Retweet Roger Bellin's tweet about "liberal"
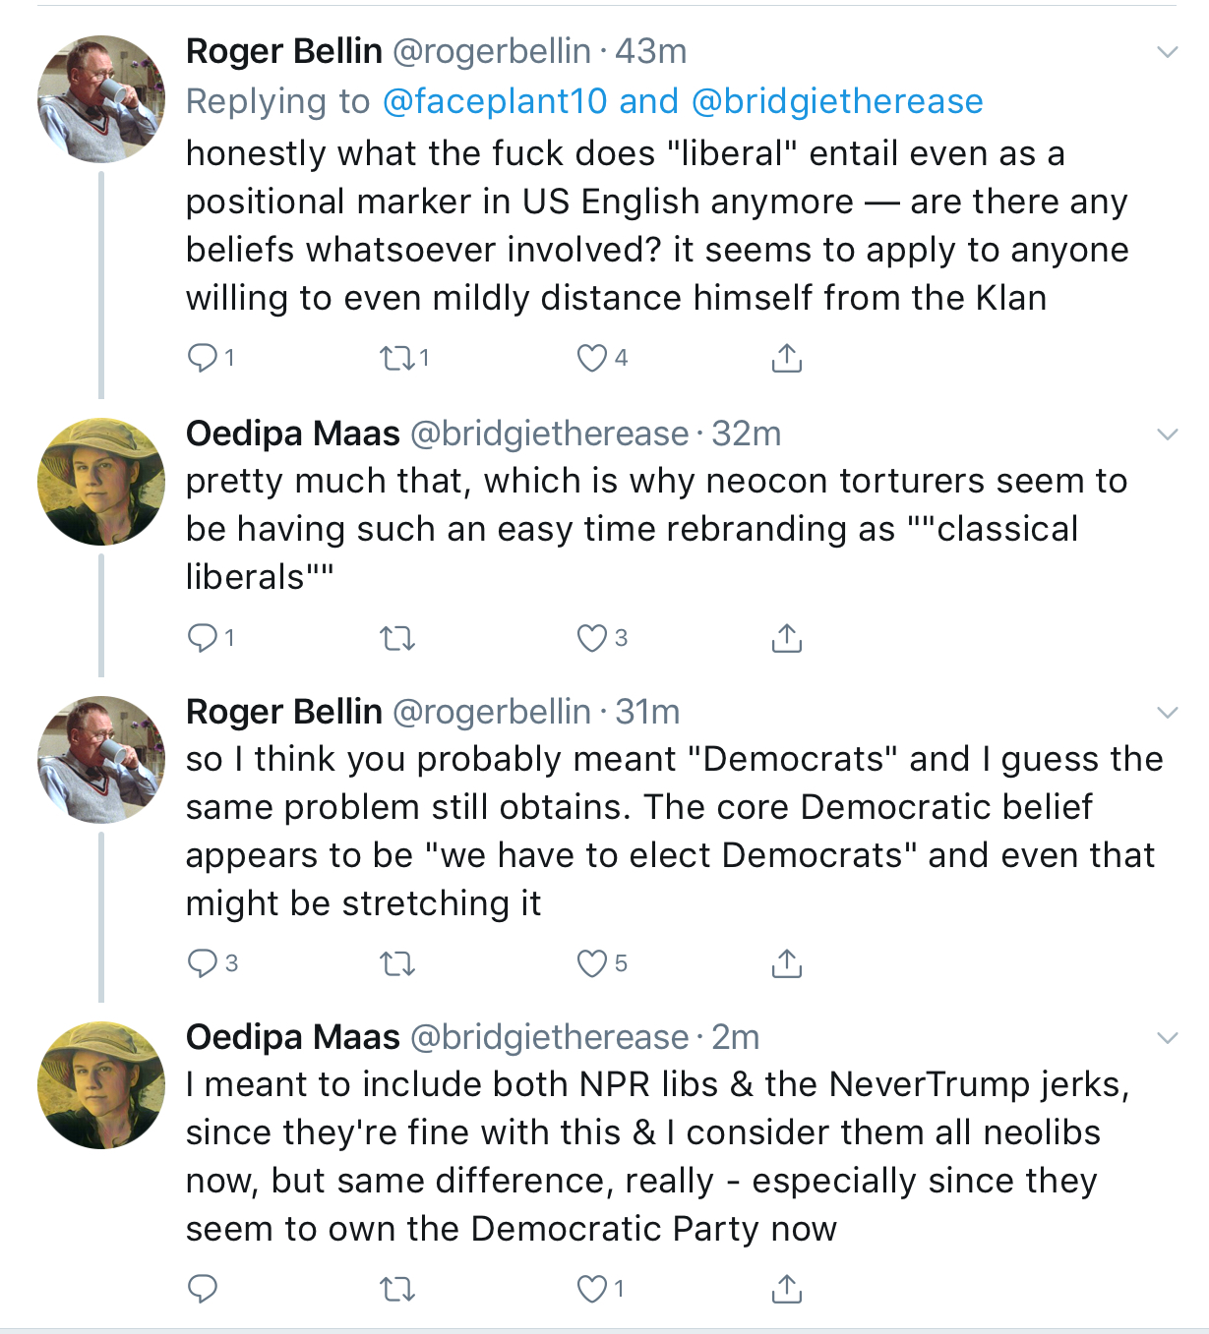 (397, 358)
